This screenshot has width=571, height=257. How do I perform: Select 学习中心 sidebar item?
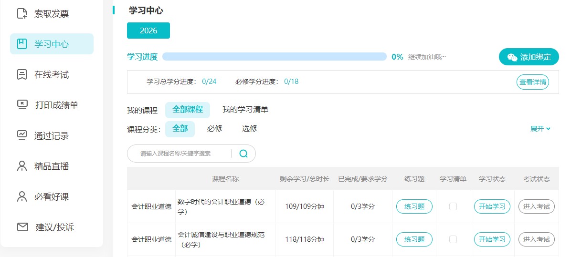tap(52, 44)
